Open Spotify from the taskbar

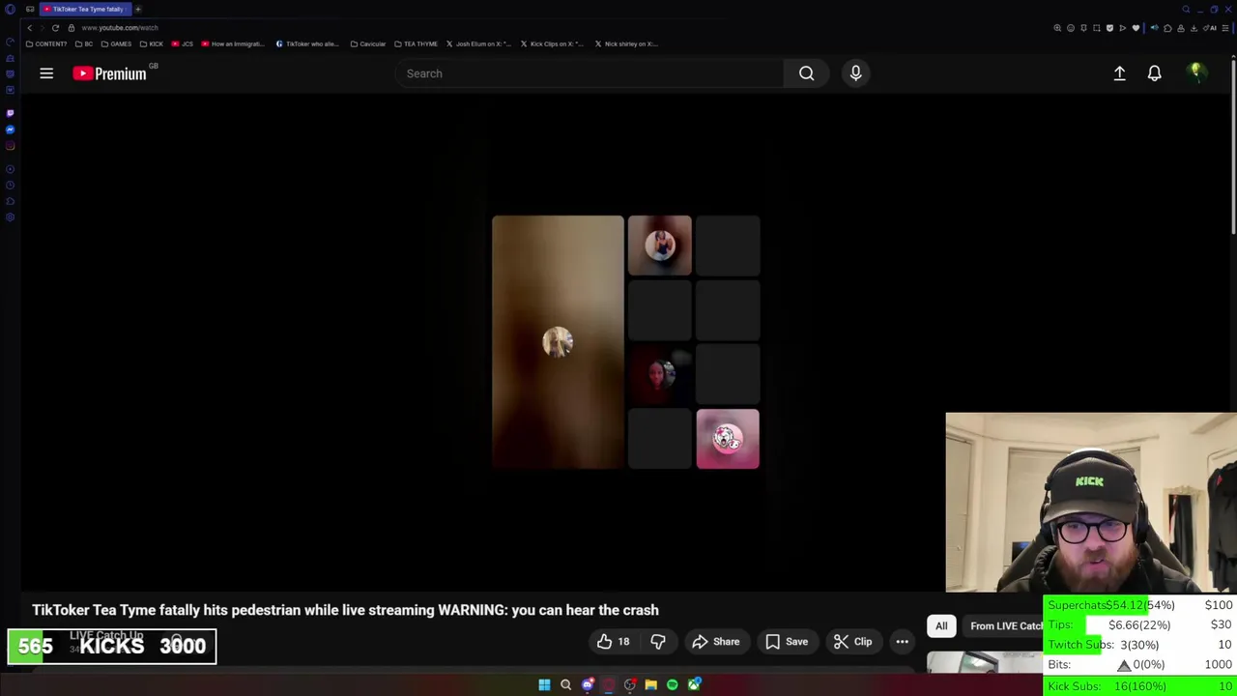[x=672, y=685]
